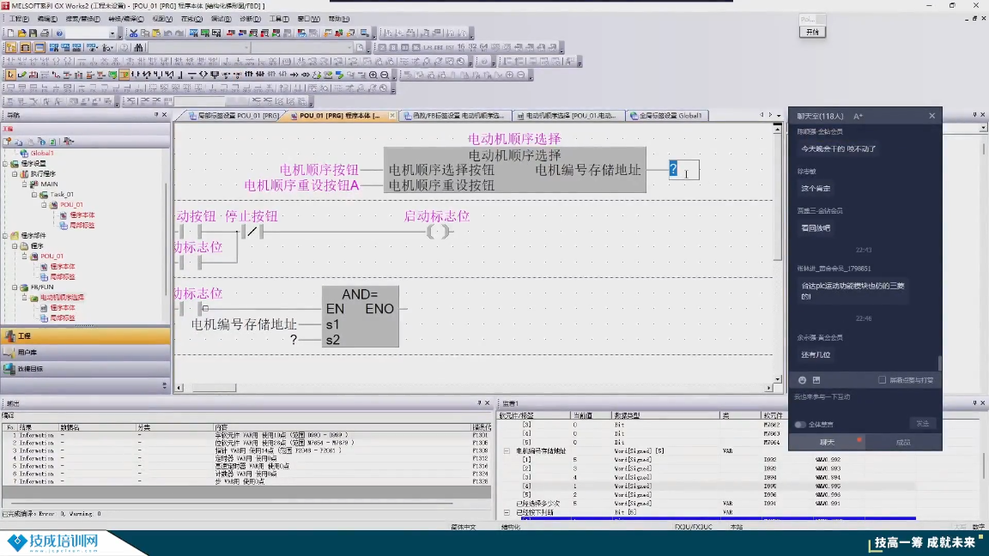
Task: Open the 转换/编译 menu
Action: (125, 19)
